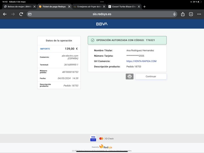Tap the date Sábado 4 de mayo
Viewport: 204px width, 153px height.
click(x=17, y=2)
